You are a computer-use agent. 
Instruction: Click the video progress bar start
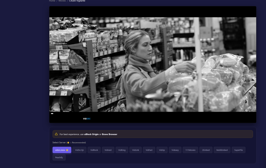[x=52, y=113]
